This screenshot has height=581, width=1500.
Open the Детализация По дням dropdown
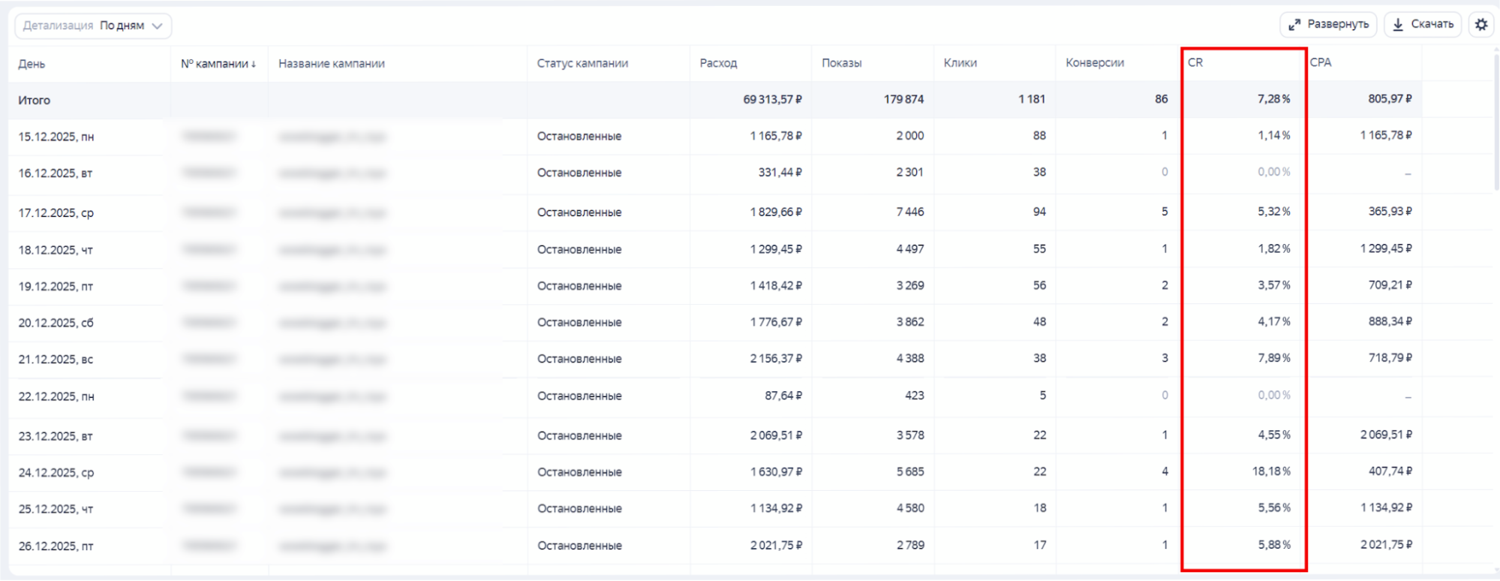click(x=93, y=26)
